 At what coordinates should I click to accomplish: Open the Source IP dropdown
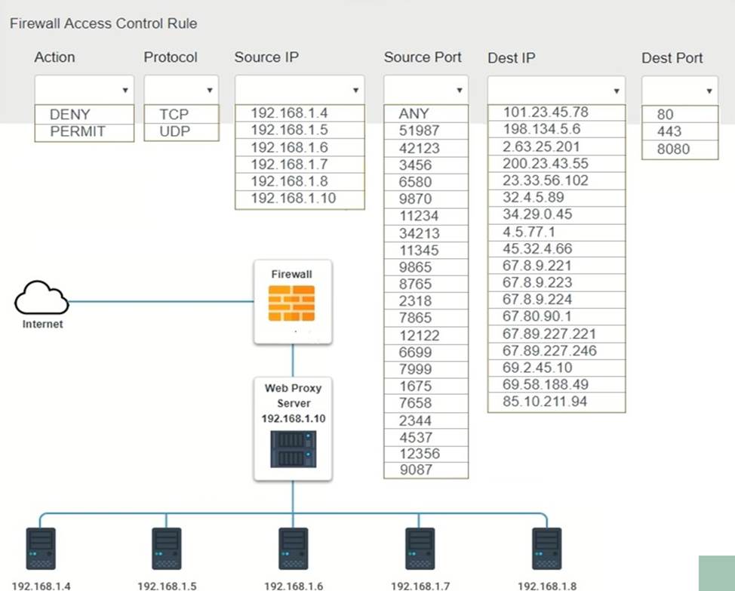tap(299, 90)
